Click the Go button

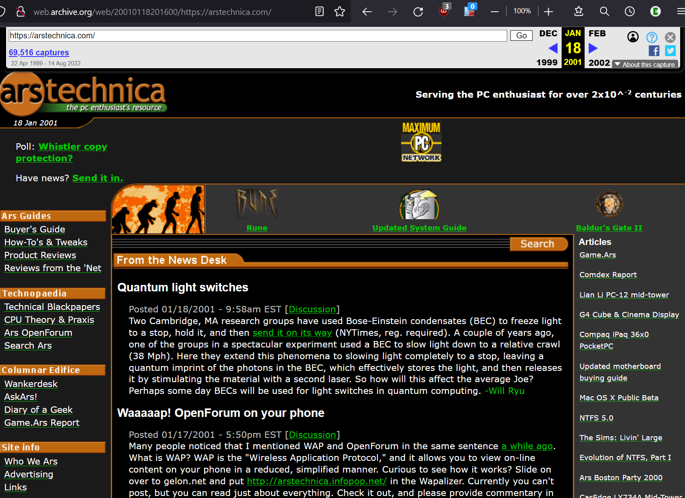click(x=521, y=36)
